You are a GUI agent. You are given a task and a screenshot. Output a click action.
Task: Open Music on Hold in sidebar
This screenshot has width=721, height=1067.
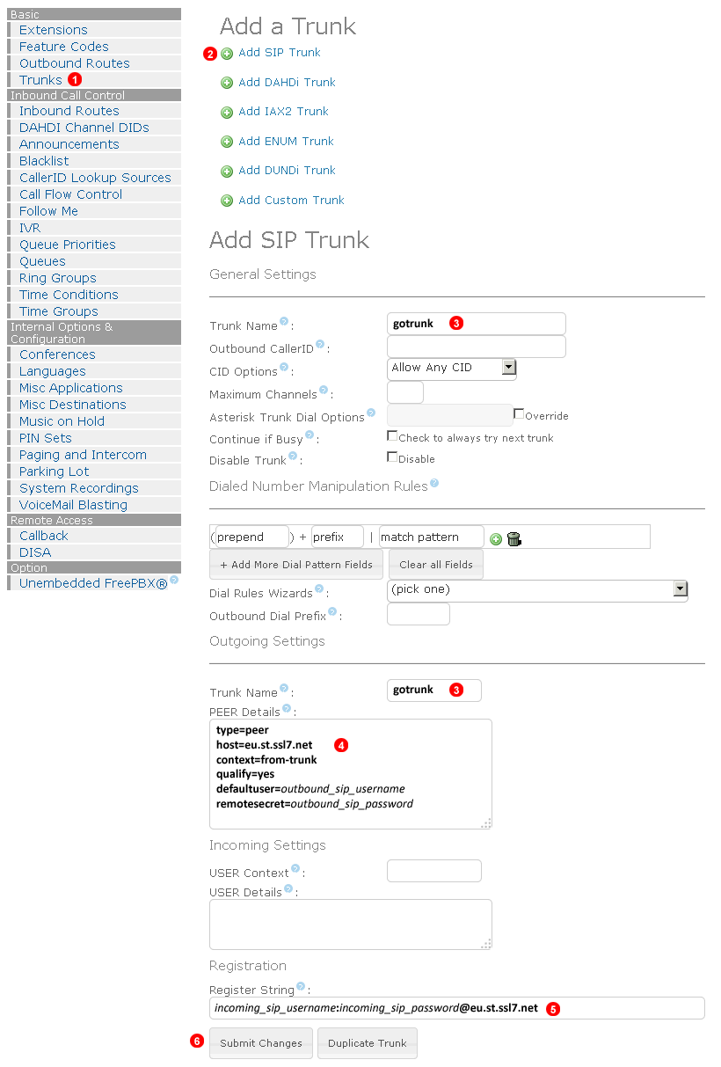(x=62, y=421)
